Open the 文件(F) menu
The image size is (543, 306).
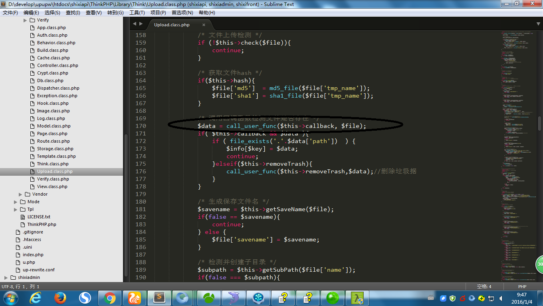tap(10, 12)
